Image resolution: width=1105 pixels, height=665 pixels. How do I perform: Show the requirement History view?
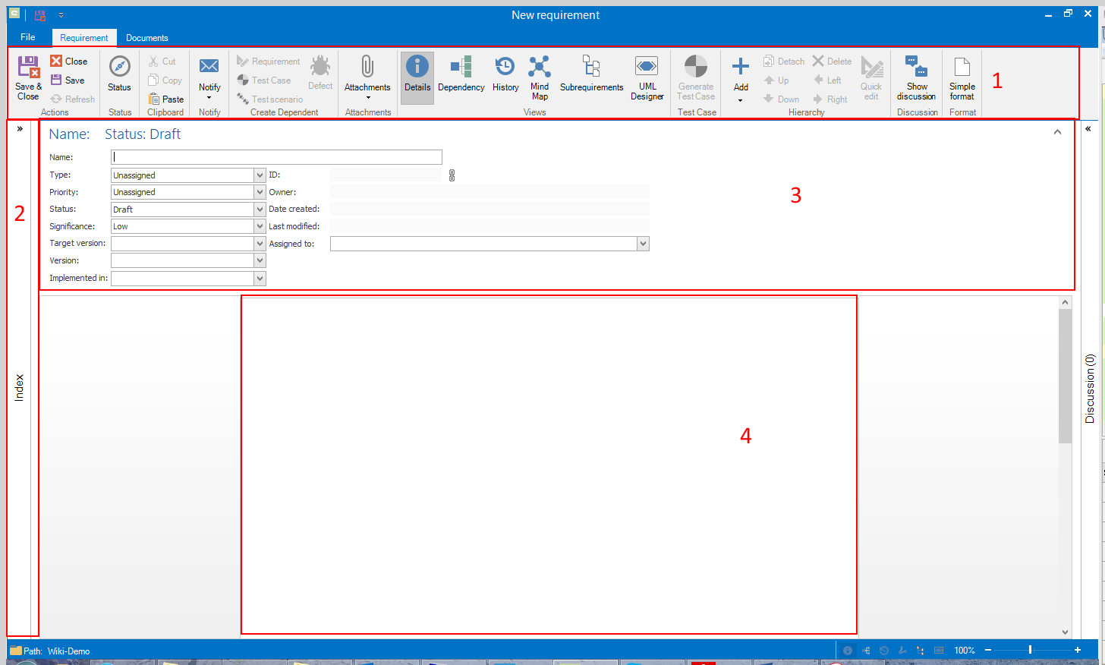(505, 77)
